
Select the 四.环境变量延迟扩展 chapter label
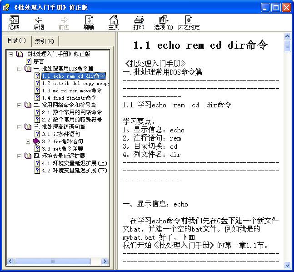tap(59, 156)
